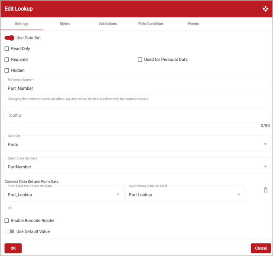Click the move dialog icon in header
The width and height of the screenshot is (273, 256).
(x=265, y=9)
